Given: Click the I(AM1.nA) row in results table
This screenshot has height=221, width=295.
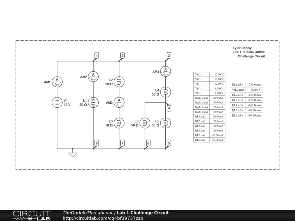Looking at the screenshot, I should [x=209, y=98].
